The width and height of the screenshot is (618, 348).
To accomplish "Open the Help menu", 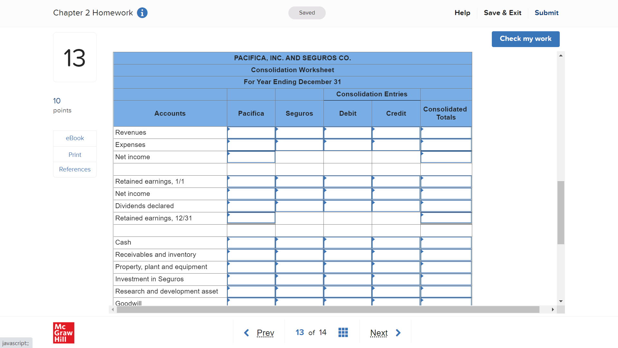I will pyautogui.click(x=462, y=13).
